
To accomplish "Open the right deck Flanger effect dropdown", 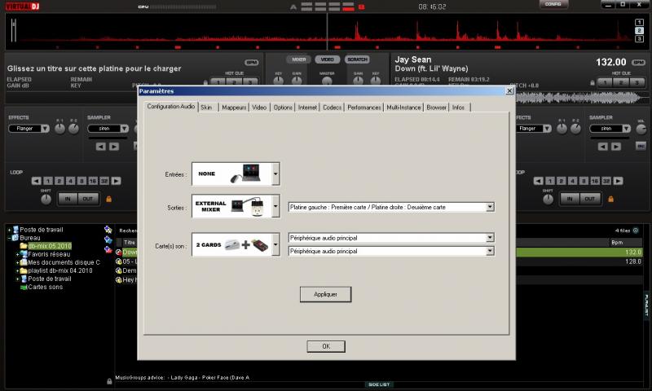I will [x=547, y=129].
